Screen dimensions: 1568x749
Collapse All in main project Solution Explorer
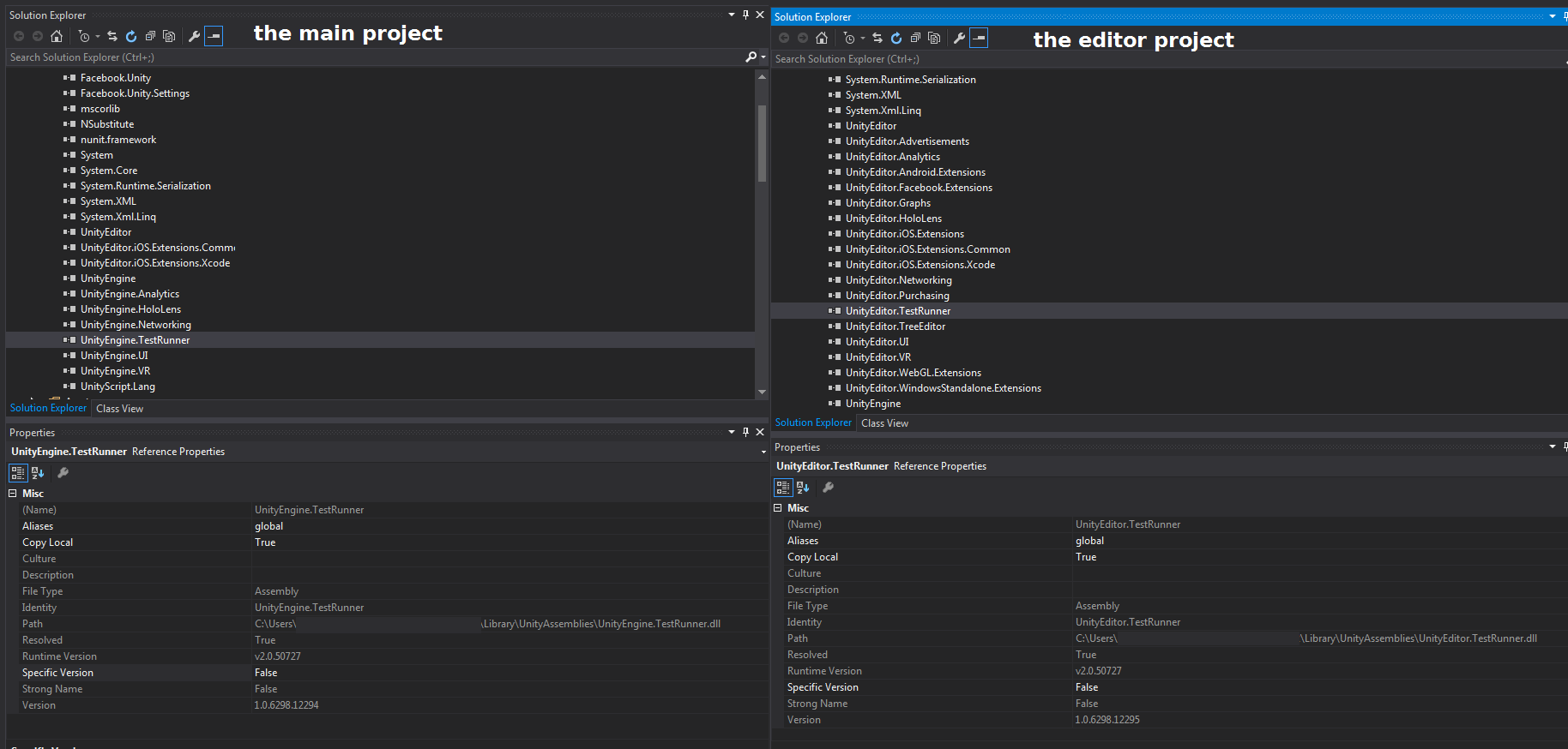(x=150, y=36)
